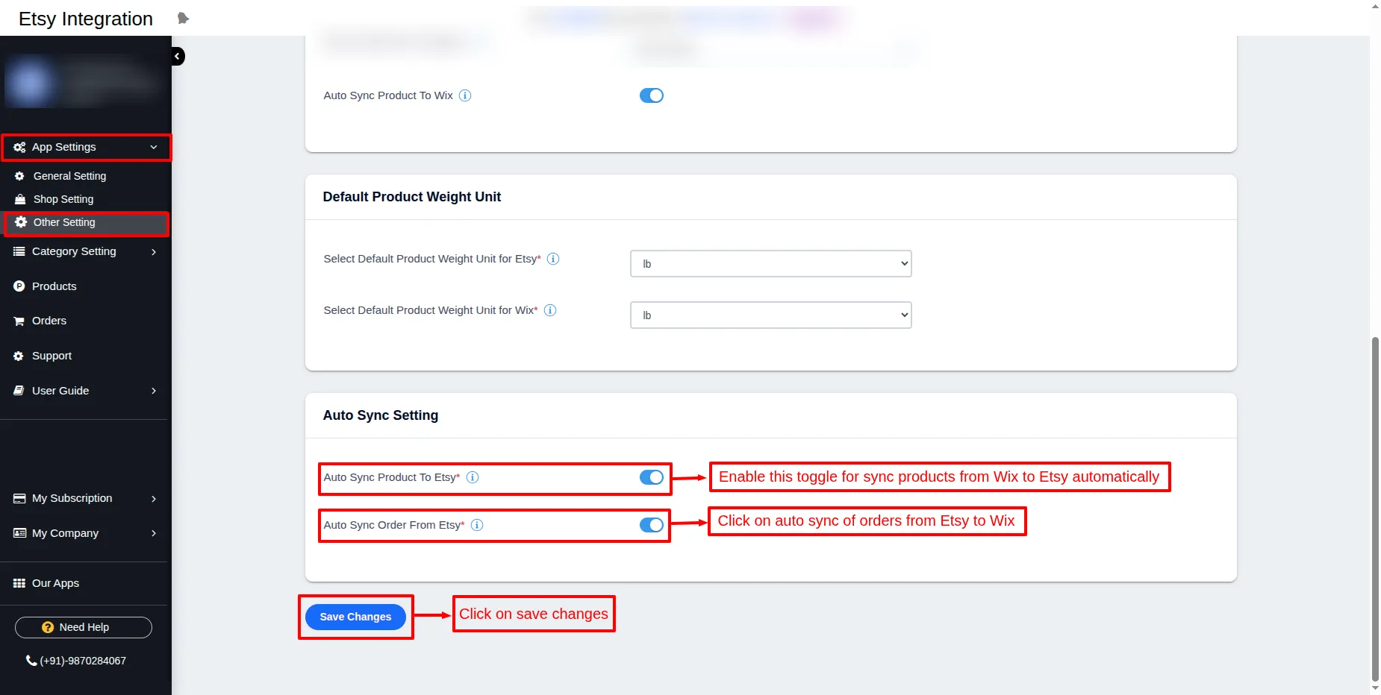Click the Support gear icon
Screen dimensions: 1381x695
pyautogui.click(x=19, y=356)
